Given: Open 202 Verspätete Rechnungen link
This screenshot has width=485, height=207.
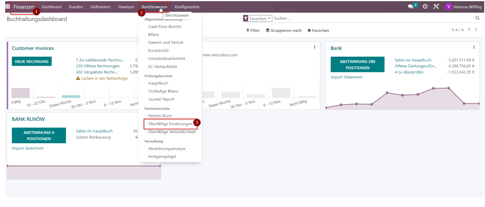Looking at the screenshot, I should coord(97,72).
